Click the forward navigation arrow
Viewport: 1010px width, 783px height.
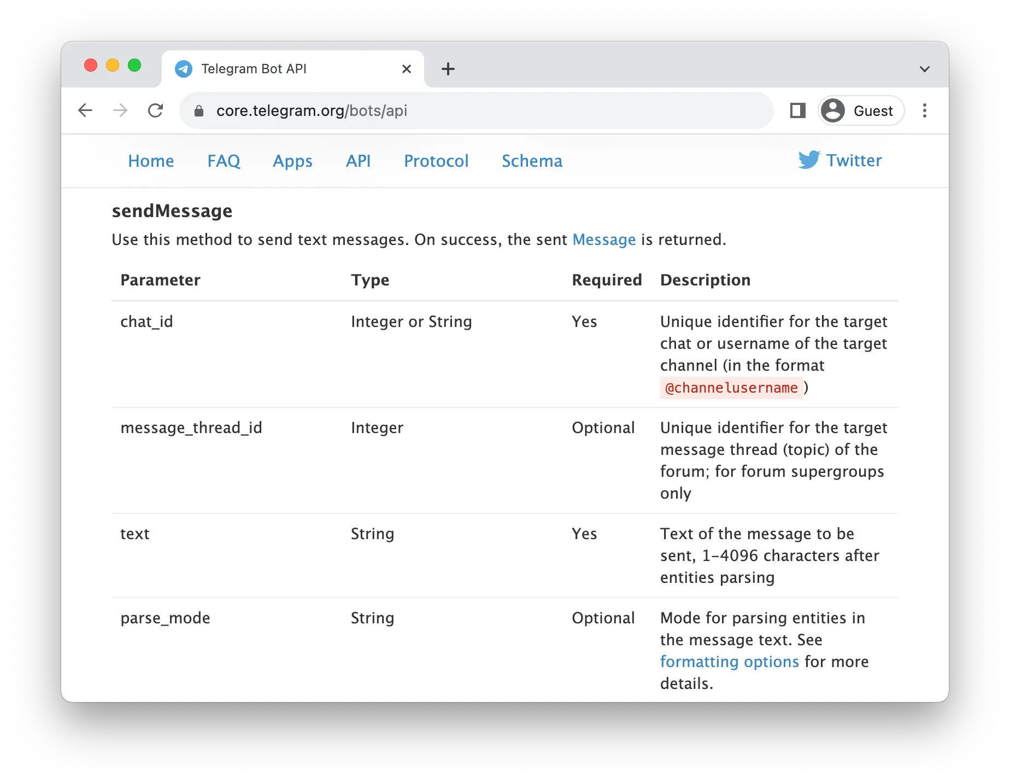click(x=121, y=110)
